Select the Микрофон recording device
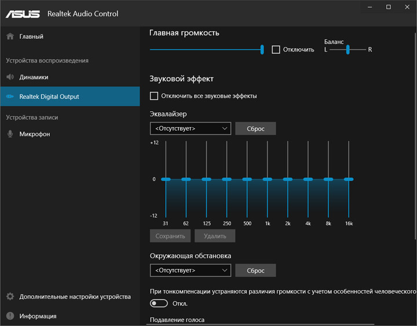 pos(35,134)
